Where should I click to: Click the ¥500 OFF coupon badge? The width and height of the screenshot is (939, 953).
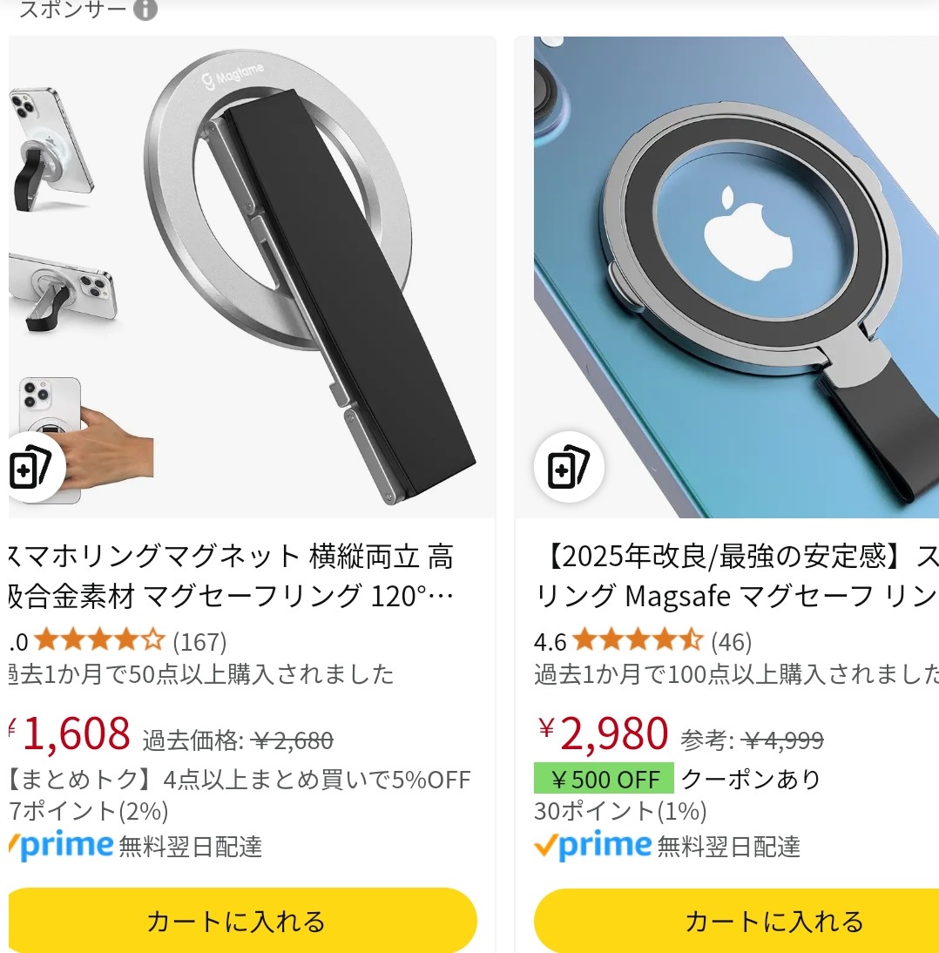tap(604, 779)
